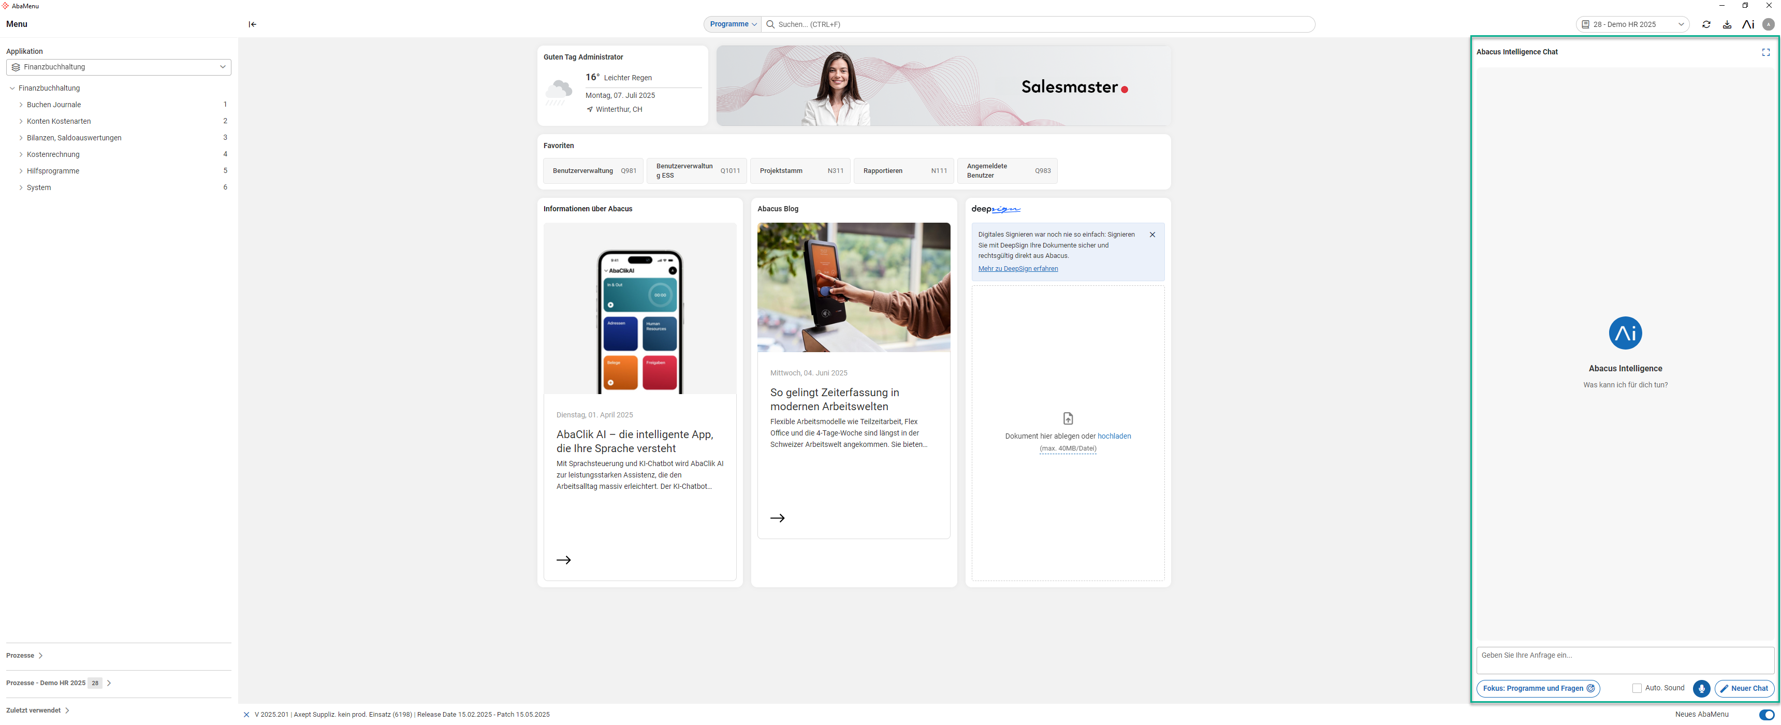Switch off the Neues AbaMenu toggle

[1767, 715]
